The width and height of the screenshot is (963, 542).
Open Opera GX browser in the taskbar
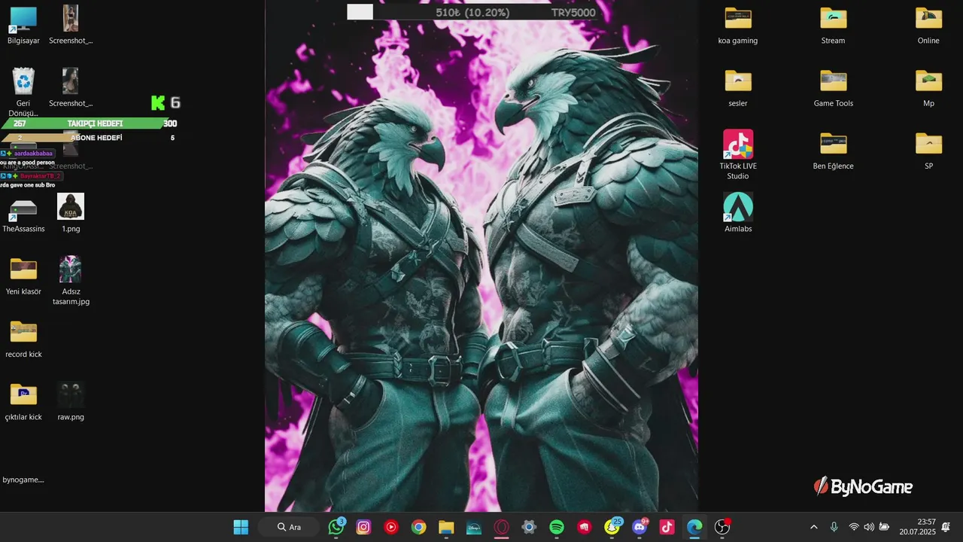click(x=501, y=527)
